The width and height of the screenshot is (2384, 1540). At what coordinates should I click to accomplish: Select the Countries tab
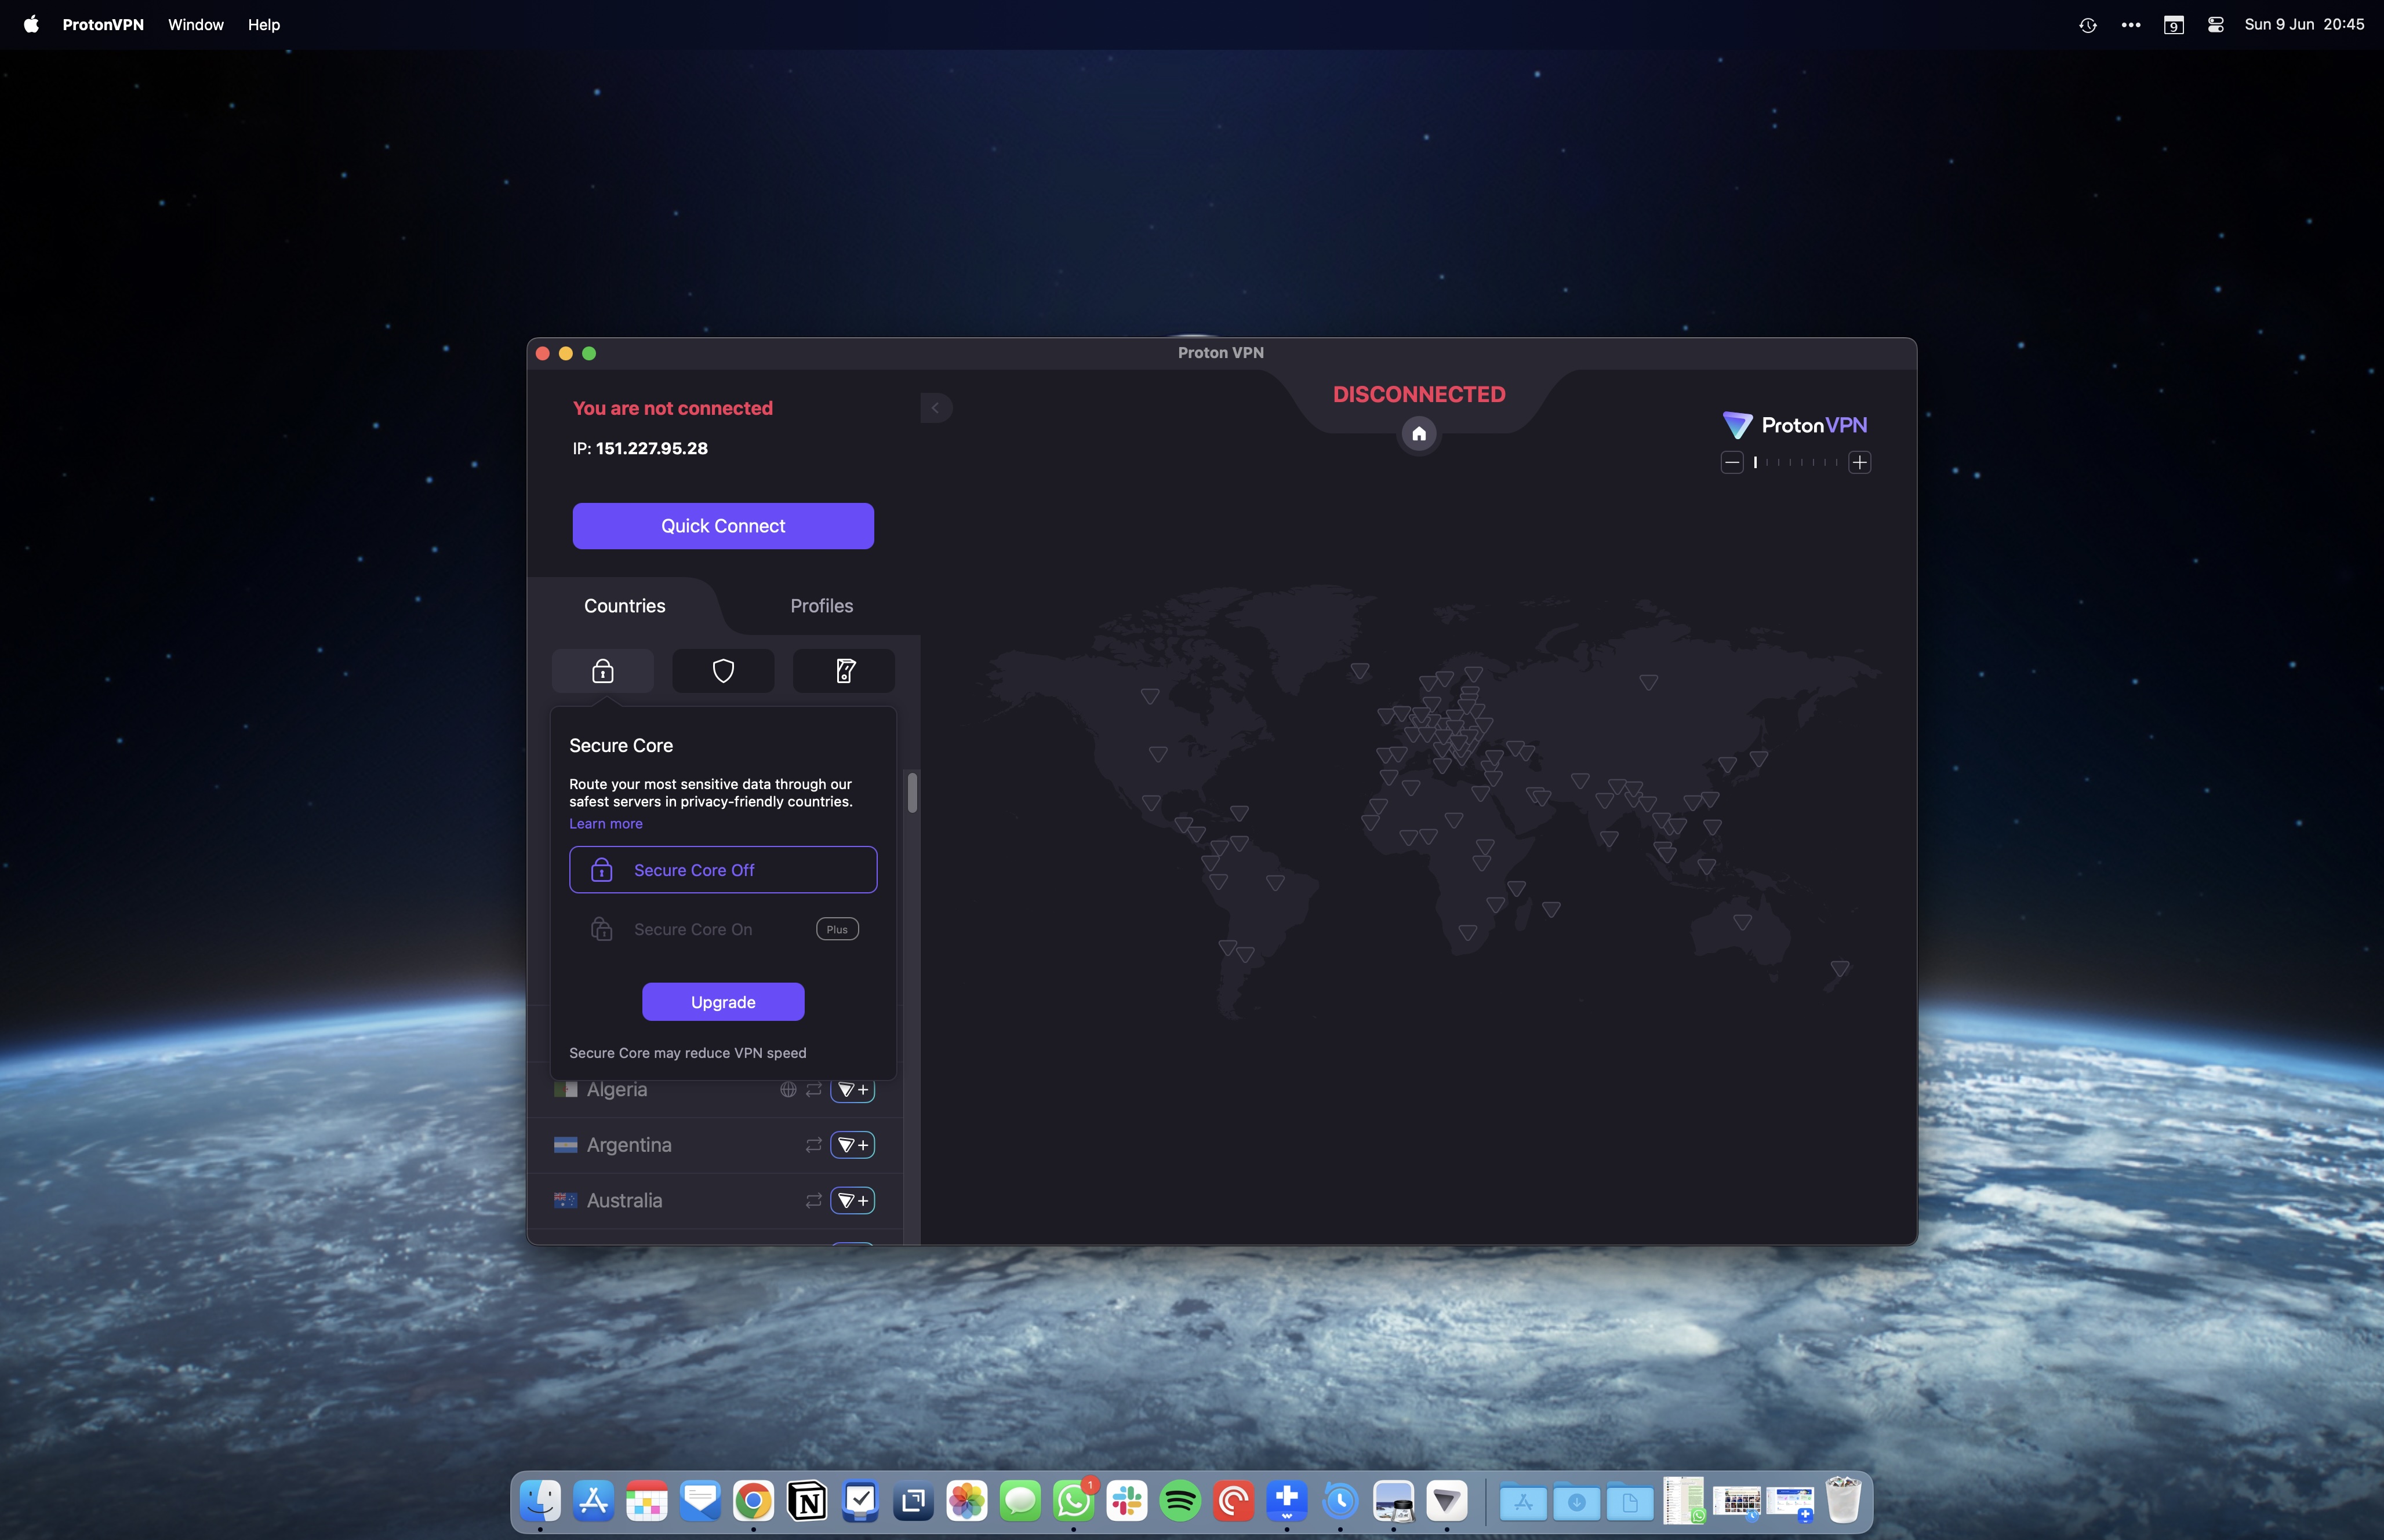point(626,604)
